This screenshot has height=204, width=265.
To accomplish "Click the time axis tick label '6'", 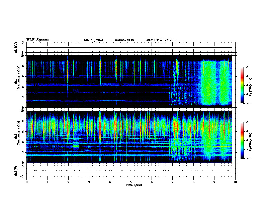I will click(152, 182).
